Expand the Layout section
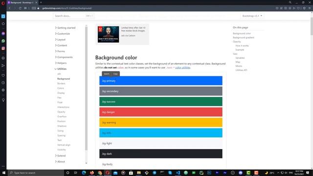 click(x=60, y=40)
